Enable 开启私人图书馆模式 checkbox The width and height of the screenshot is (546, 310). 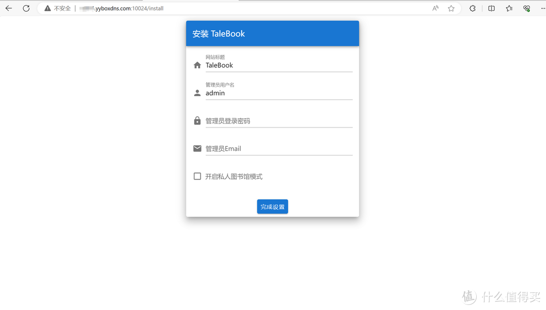197,176
